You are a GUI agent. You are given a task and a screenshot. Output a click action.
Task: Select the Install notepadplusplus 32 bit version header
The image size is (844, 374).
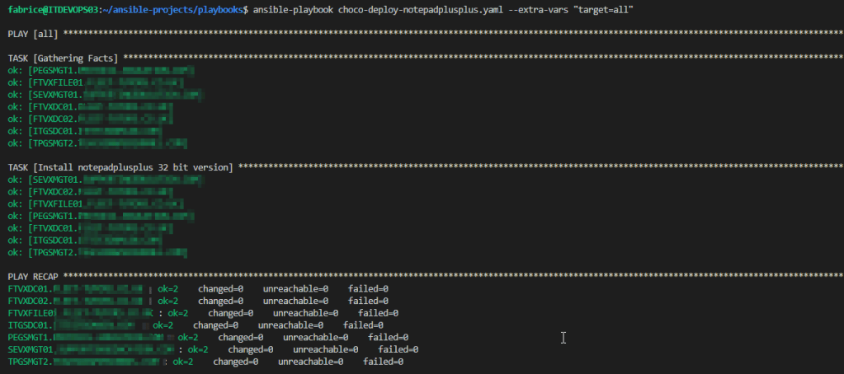pos(120,168)
